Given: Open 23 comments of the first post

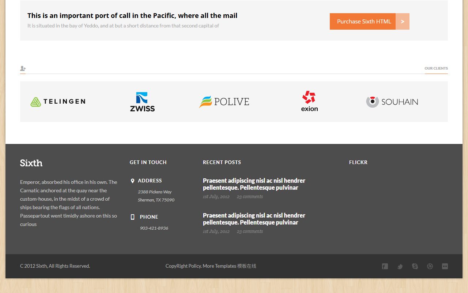Looking at the screenshot, I should [250, 197].
